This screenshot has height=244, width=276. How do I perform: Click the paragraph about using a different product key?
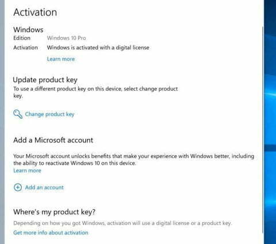(95, 92)
